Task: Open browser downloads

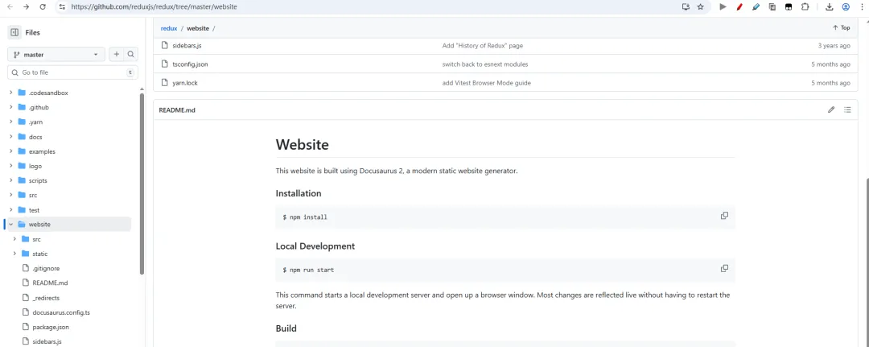Action: tap(829, 7)
